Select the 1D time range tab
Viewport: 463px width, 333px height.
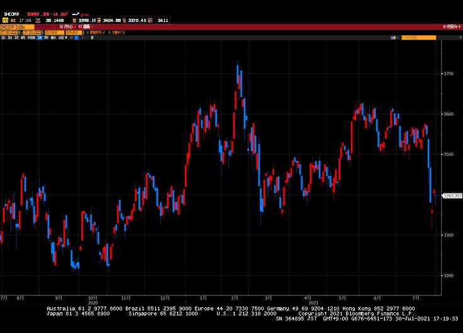pyautogui.click(x=3, y=38)
